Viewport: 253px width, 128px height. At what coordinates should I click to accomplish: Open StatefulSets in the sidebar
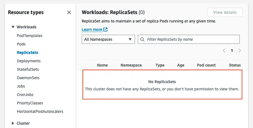coord(28,69)
